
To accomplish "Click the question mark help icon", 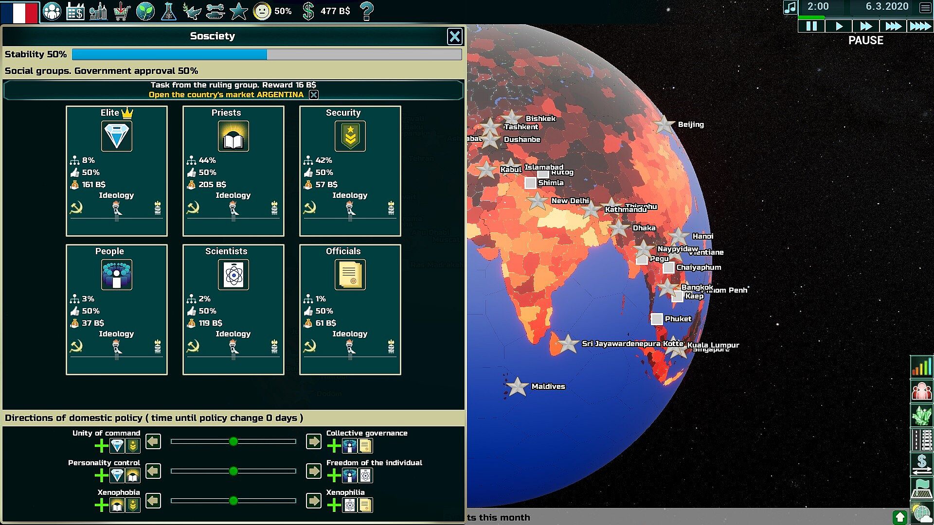I will [367, 11].
